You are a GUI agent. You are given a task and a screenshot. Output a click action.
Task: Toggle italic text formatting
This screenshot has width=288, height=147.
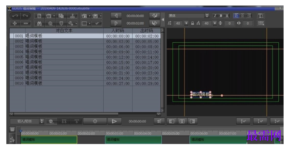coord(215,16)
